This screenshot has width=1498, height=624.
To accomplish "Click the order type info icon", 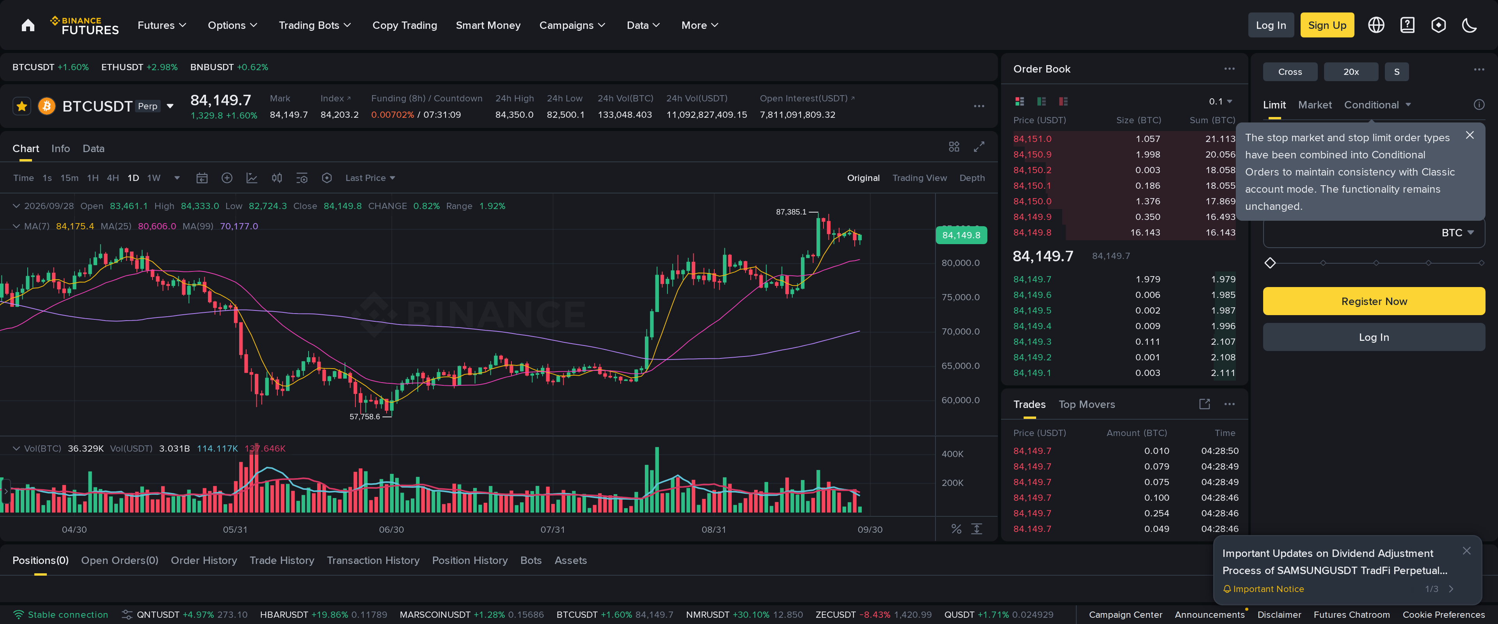I will 1479,105.
